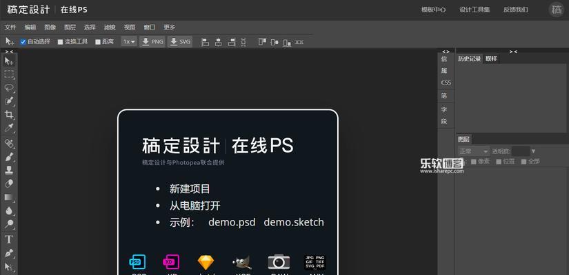Open the 图像 menu
This screenshot has width=569, height=275.
pyautogui.click(x=50, y=27)
